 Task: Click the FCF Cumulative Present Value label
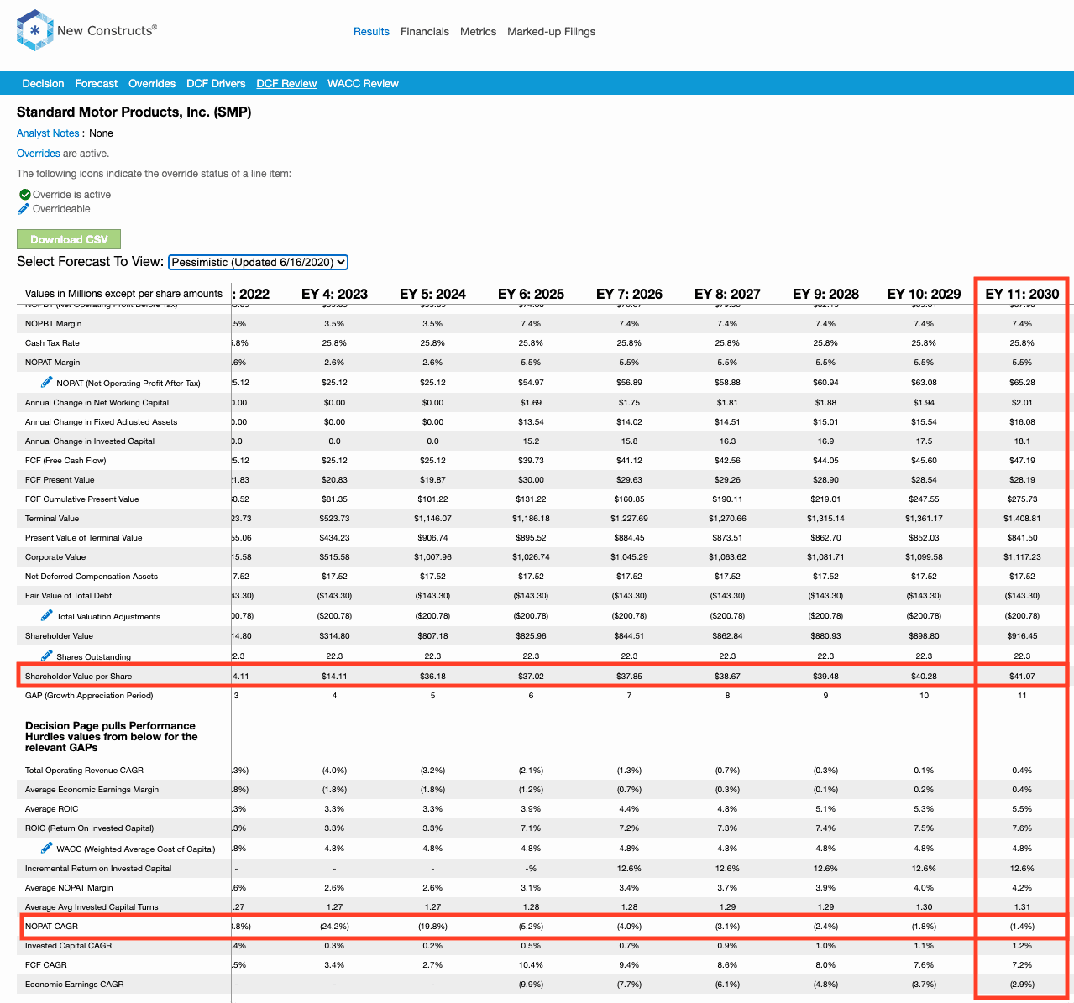coord(81,499)
